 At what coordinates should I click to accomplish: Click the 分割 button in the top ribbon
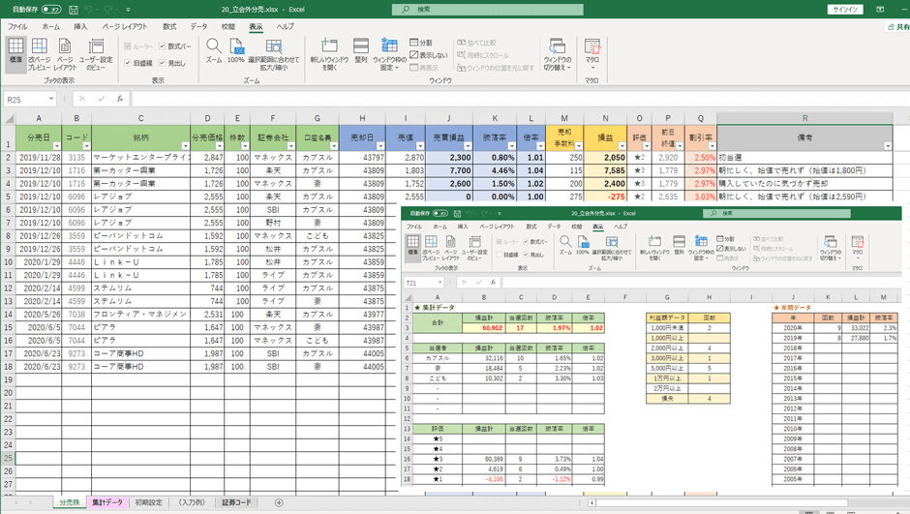coord(421,43)
